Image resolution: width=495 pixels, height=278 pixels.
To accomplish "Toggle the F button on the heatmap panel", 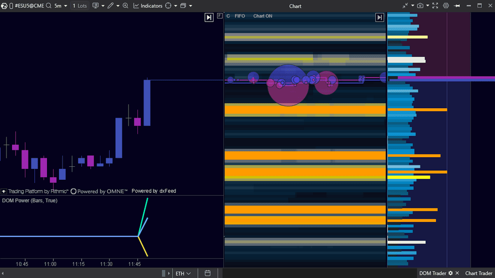I will click(x=220, y=16).
